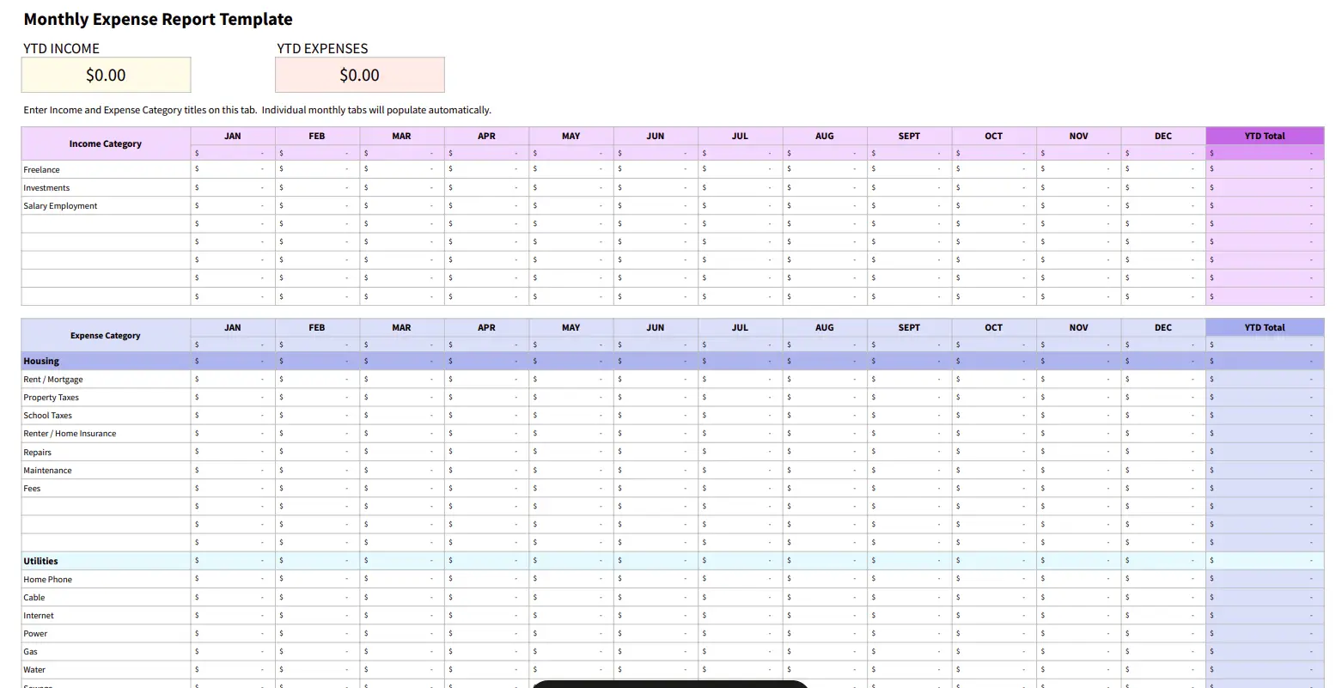Click the YTD Total header of income table

click(x=1265, y=135)
